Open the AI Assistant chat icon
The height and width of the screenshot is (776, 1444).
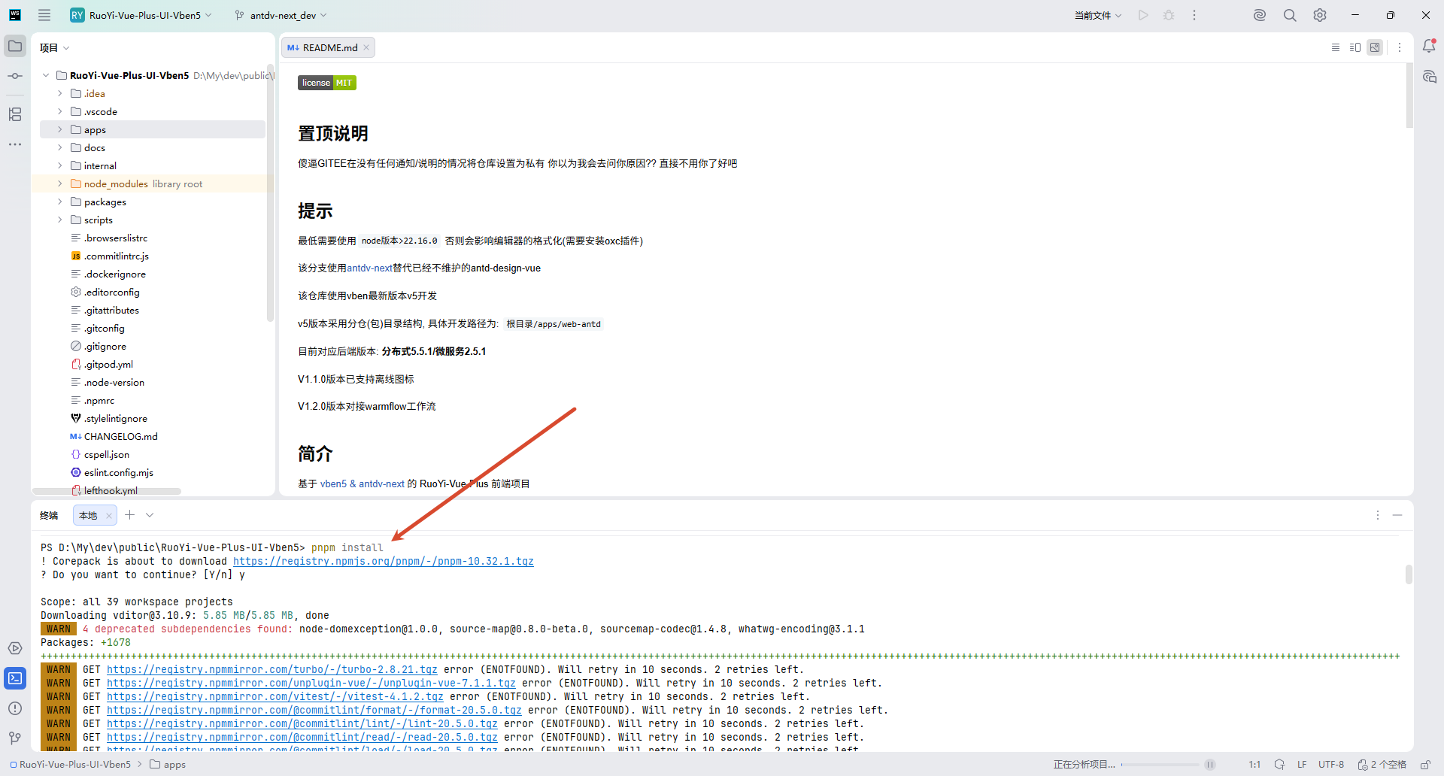tap(1429, 77)
